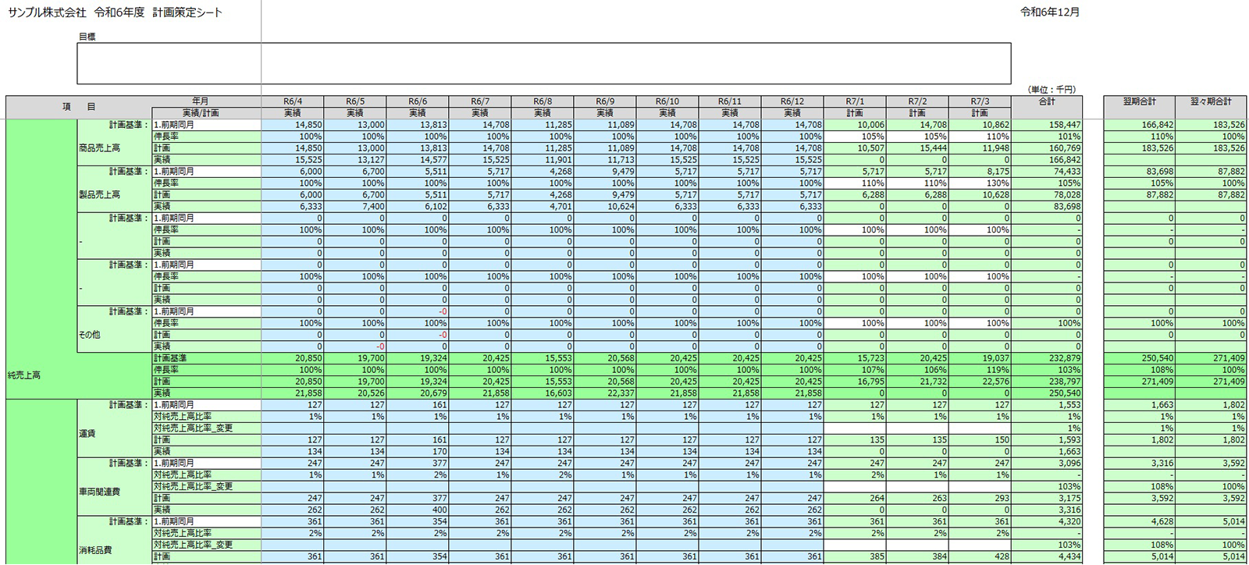1249x565 pixels.
Task: Click the 合計 column header
Action: coord(1047,101)
